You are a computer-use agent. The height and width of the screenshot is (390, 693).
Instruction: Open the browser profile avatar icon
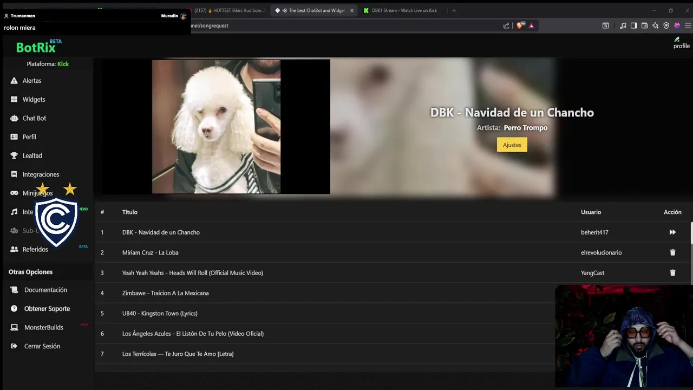coord(677,25)
